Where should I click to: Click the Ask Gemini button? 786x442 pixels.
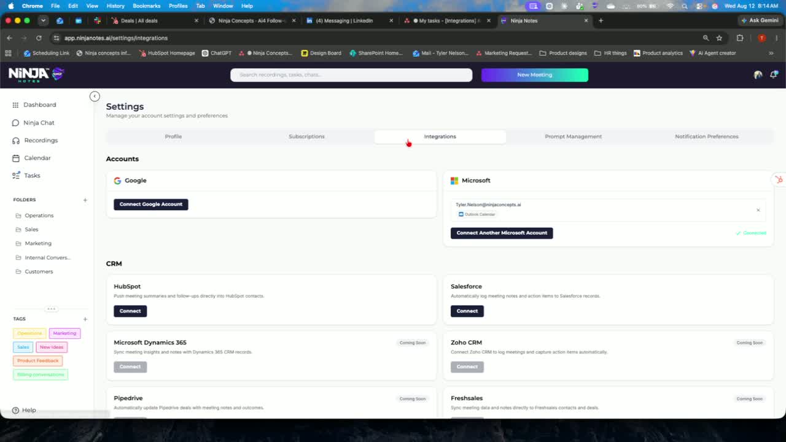(760, 20)
